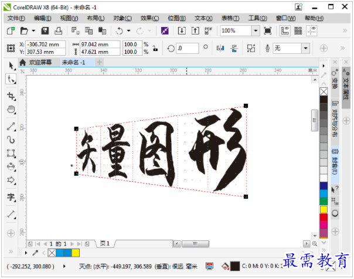This screenshot has height=279, width=354.
Task: Select the arrow shapes tool
Action: pos(11,180)
